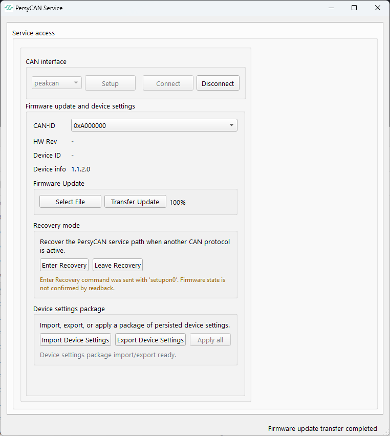Image resolution: width=390 pixels, height=436 pixels.
Task: Click the Apply all button
Action: point(210,340)
